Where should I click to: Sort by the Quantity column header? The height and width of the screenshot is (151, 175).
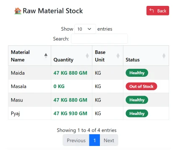pos(71,56)
